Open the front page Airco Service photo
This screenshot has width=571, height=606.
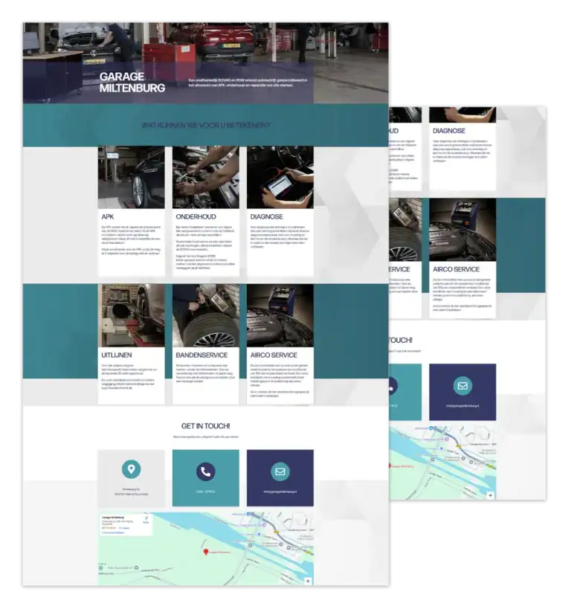280,315
